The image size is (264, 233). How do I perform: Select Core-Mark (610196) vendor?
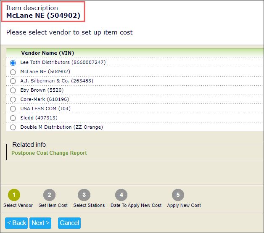[13, 100]
